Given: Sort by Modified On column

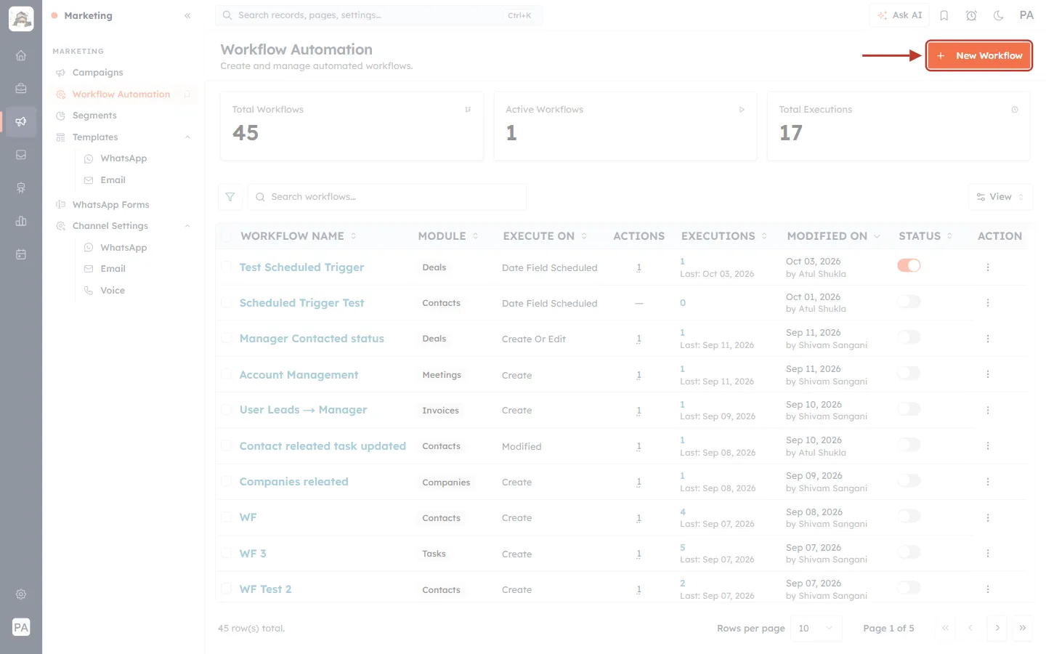Looking at the screenshot, I should [834, 236].
